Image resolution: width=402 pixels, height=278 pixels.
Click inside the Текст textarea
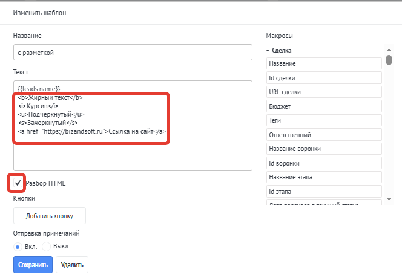[133, 126]
